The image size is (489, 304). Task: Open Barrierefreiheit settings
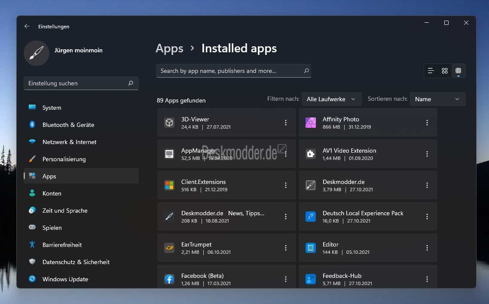click(x=81, y=245)
